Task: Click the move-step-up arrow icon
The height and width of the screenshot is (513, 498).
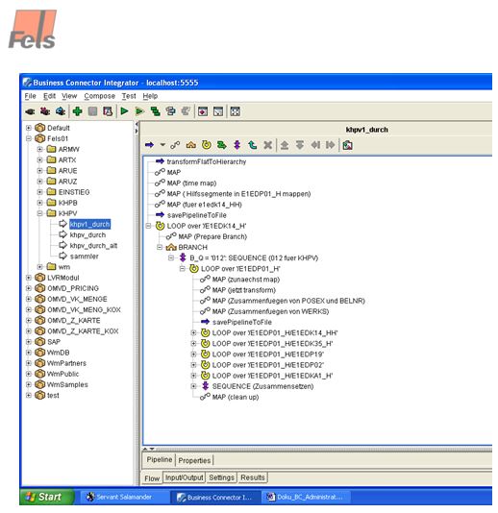Action: click(x=285, y=145)
